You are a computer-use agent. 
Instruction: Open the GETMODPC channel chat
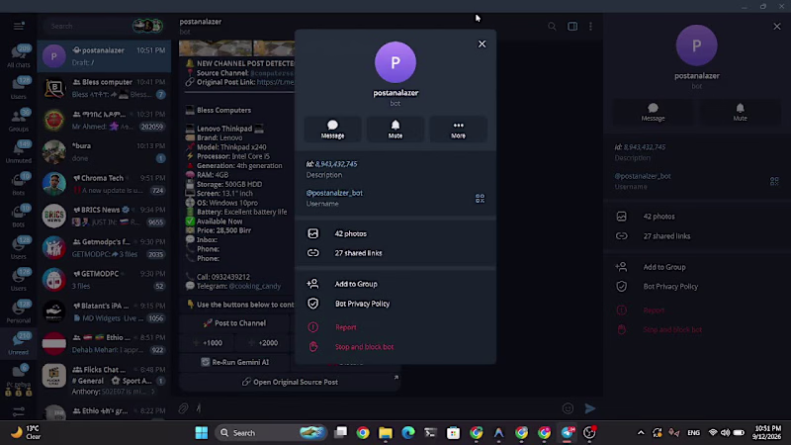[104, 280]
